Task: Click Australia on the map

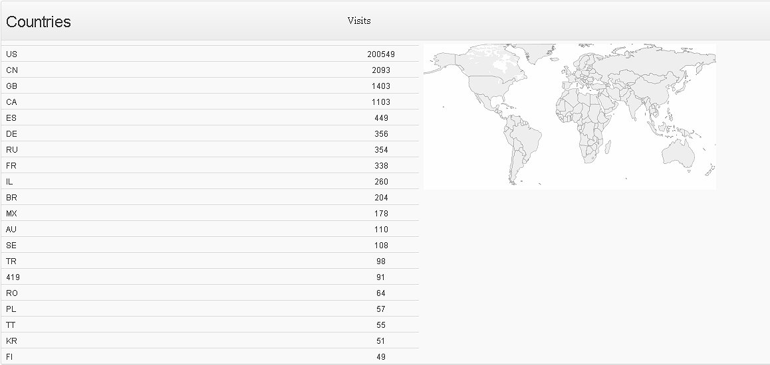Action: (678, 154)
